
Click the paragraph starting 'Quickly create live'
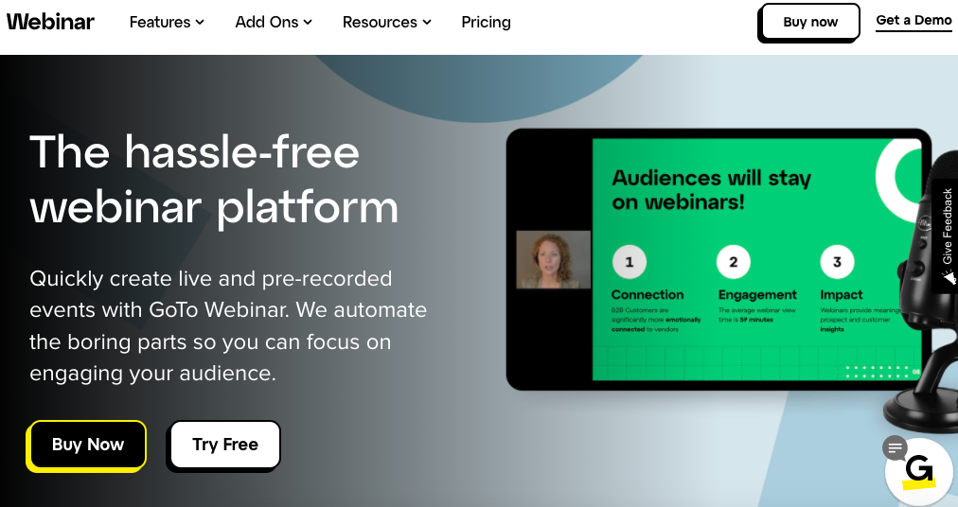pos(228,326)
